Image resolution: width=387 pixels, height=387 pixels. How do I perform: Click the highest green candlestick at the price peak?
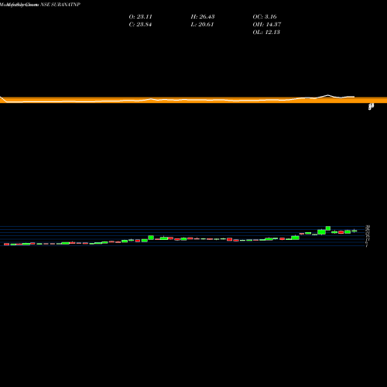[328, 228]
